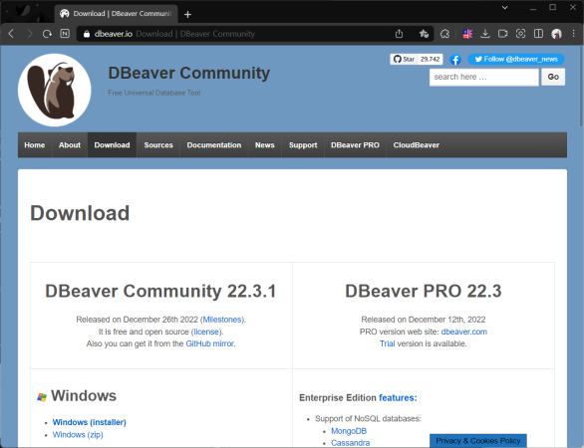Image resolution: width=584 pixels, height=448 pixels.
Task: Open the Documentation menu item
Action: (214, 145)
